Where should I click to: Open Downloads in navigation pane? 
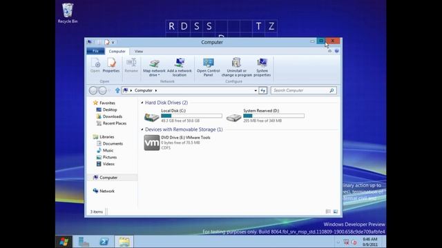109,116
